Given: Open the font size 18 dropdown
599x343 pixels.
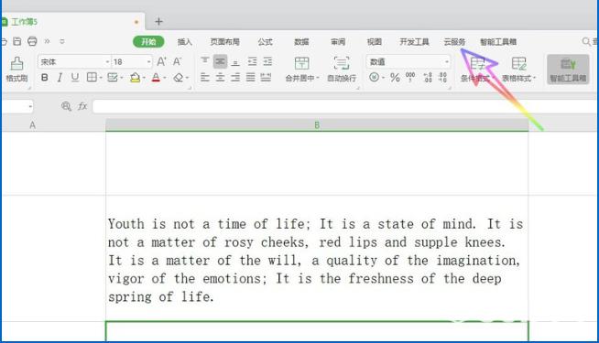Looking at the screenshot, I should (x=148, y=62).
